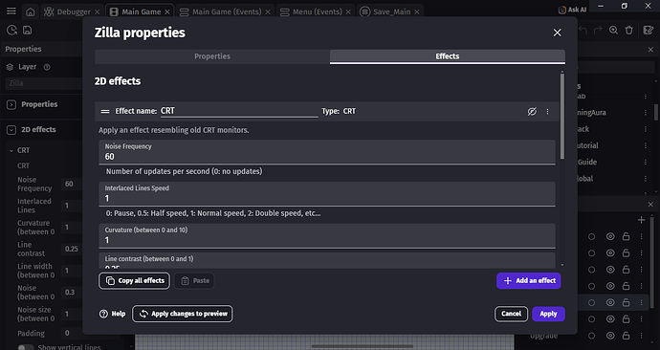Select the Upgrade layer radio button
Screen dimensions: 660x350
[591, 336]
